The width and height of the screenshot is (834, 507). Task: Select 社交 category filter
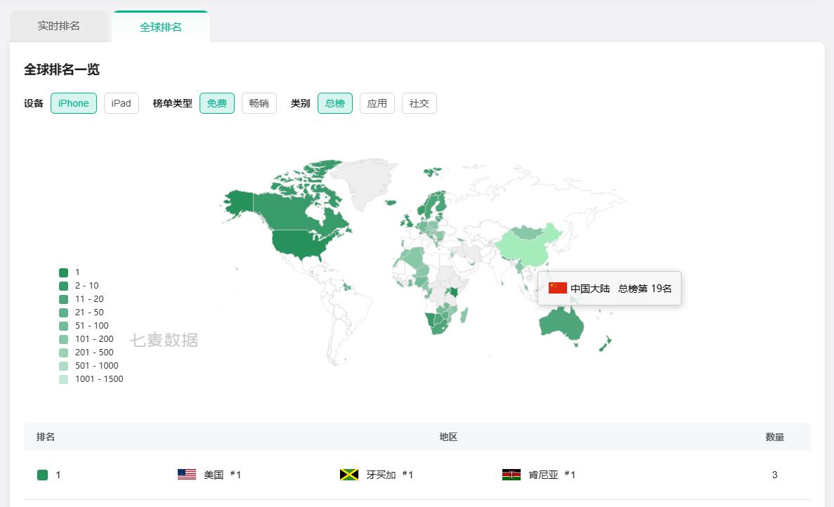419,103
